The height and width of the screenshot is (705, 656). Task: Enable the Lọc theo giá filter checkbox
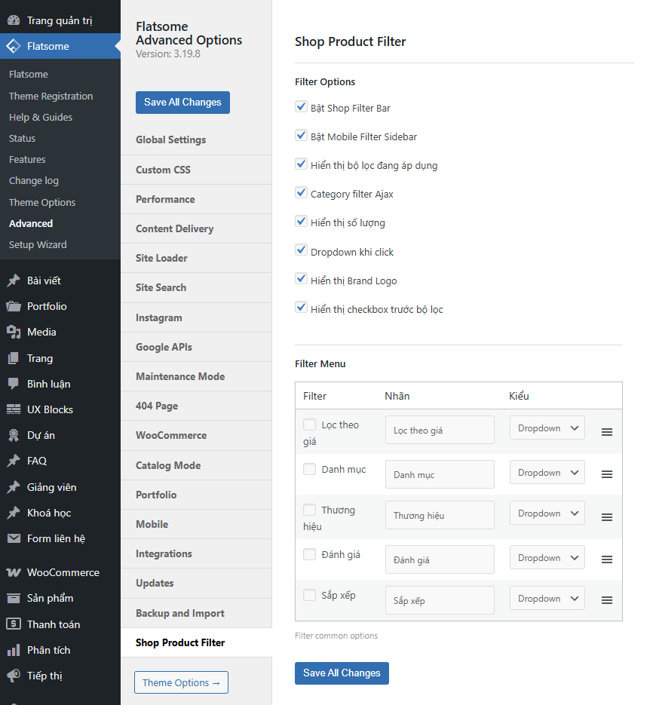(x=309, y=425)
